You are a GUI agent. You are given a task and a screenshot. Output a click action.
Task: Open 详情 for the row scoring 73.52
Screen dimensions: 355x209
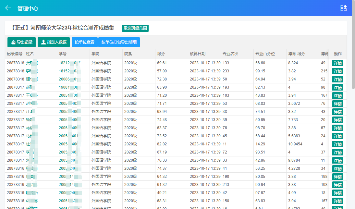coord(337,136)
